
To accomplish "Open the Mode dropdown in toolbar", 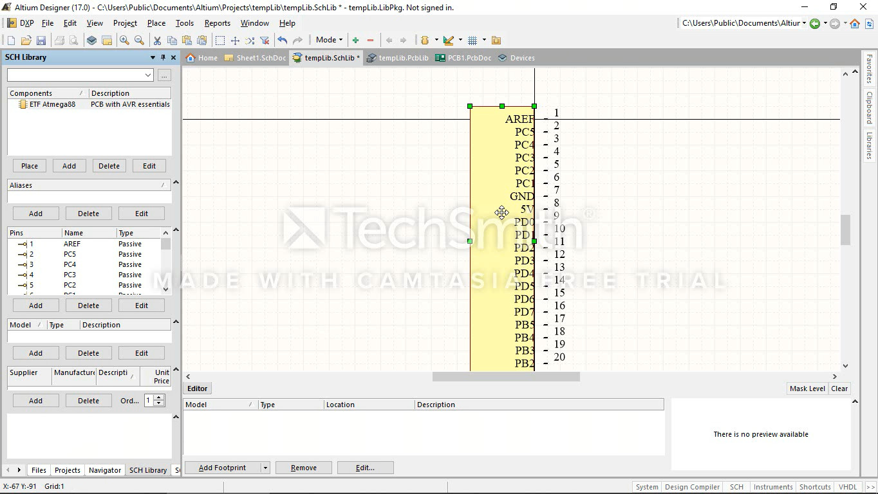I will point(330,40).
